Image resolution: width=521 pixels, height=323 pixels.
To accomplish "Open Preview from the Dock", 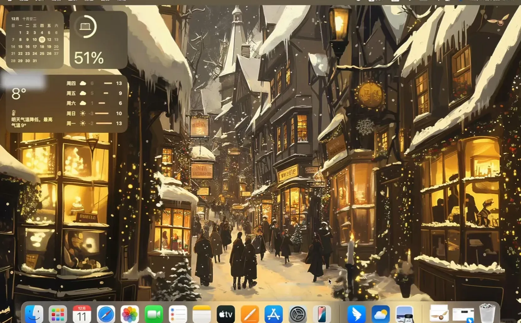I will click(405, 314).
